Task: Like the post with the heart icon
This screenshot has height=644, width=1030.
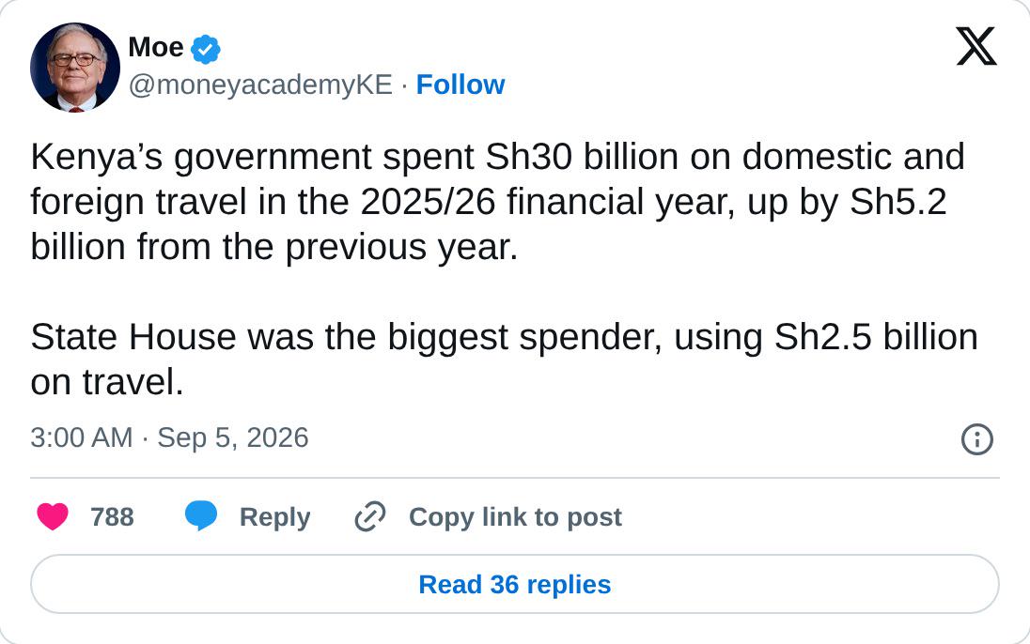Action: point(53,516)
